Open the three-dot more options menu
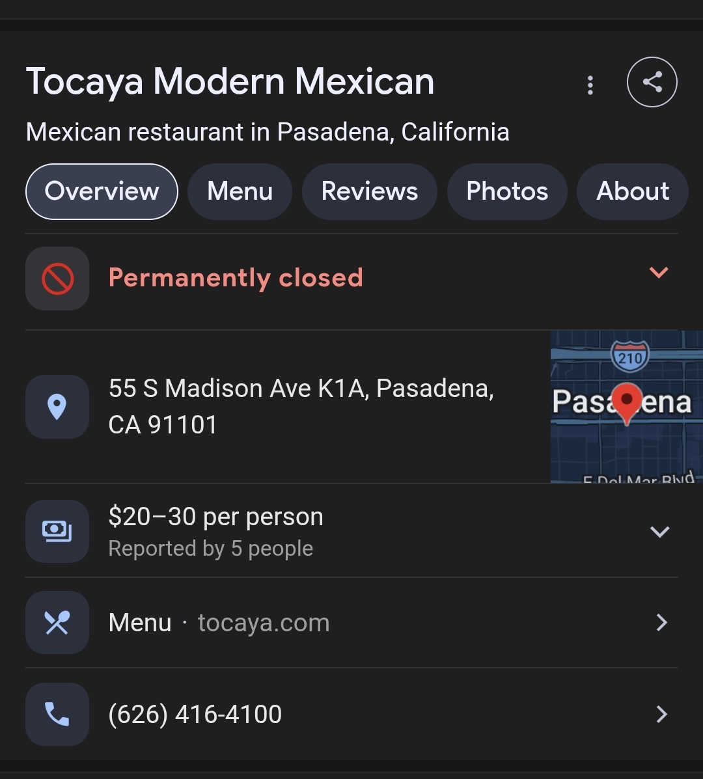 coord(590,85)
